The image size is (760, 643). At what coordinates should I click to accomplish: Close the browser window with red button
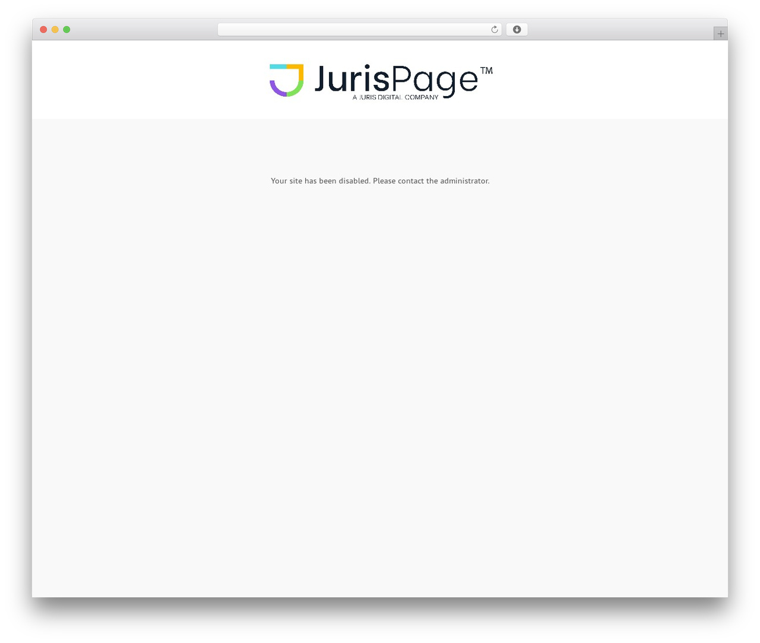click(43, 30)
